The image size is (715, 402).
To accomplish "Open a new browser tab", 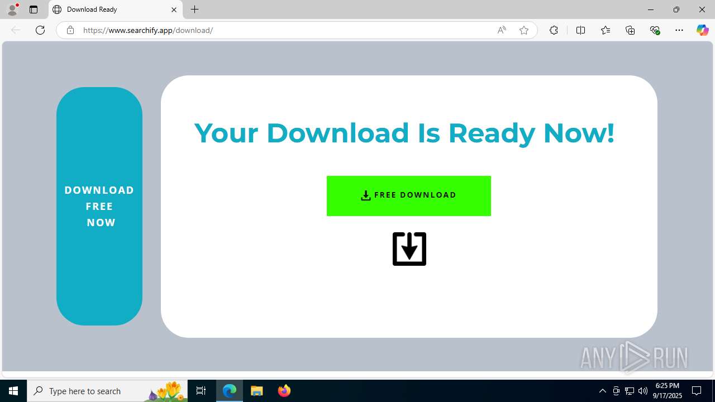I will 194,9.
